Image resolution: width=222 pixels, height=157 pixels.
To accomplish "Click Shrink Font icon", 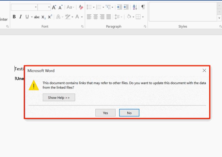I will (x=60, y=7).
